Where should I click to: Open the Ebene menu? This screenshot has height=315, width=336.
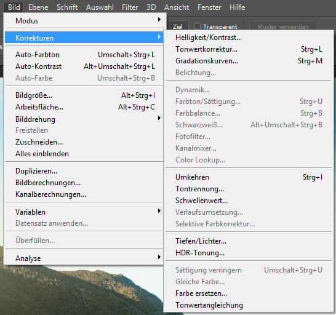coord(38,7)
